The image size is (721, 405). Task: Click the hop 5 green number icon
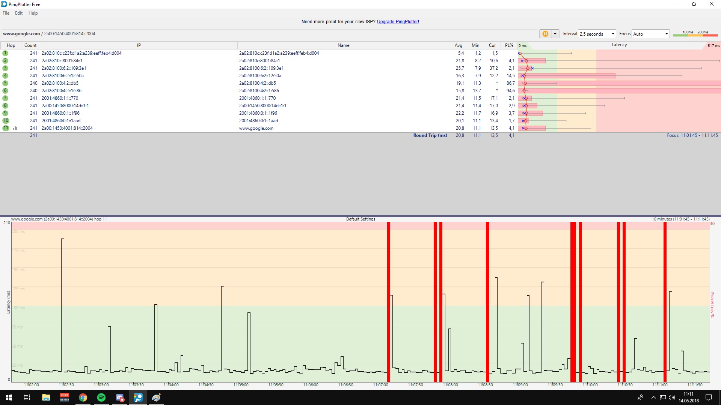(5, 83)
